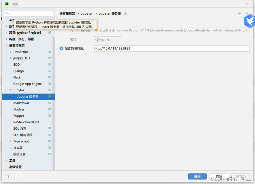Click the configured server URL field
This screenshot has height=184, width=255.
coord(171,49)
